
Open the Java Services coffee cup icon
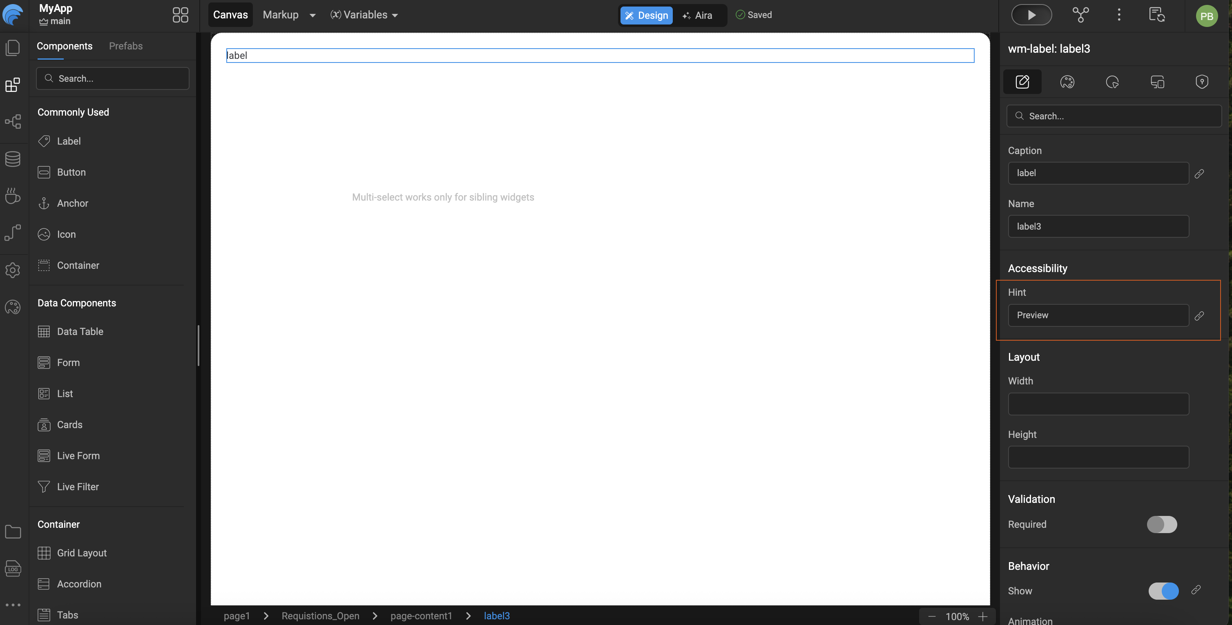(12, 196)
